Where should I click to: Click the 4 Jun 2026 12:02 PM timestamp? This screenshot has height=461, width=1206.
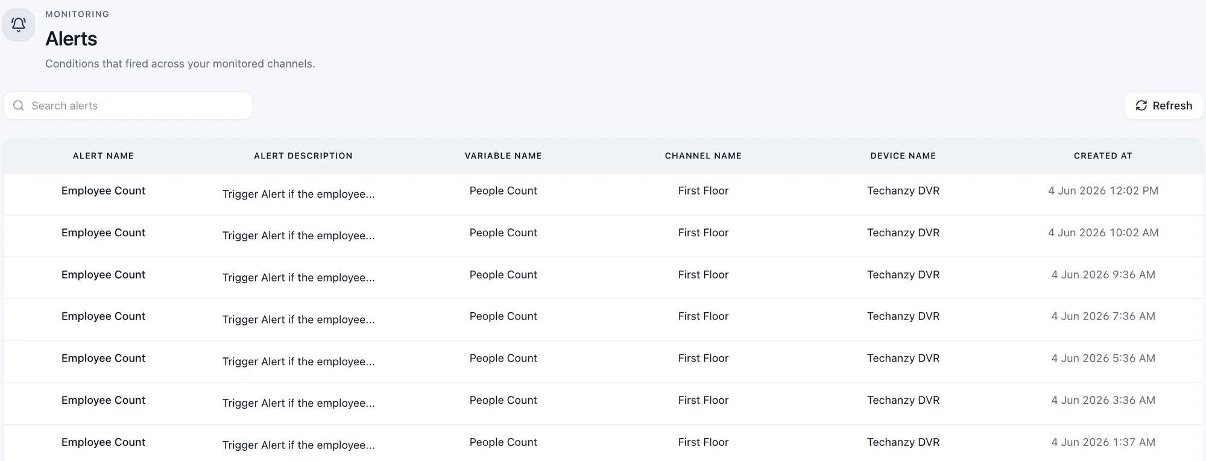tap(1103, 190)
